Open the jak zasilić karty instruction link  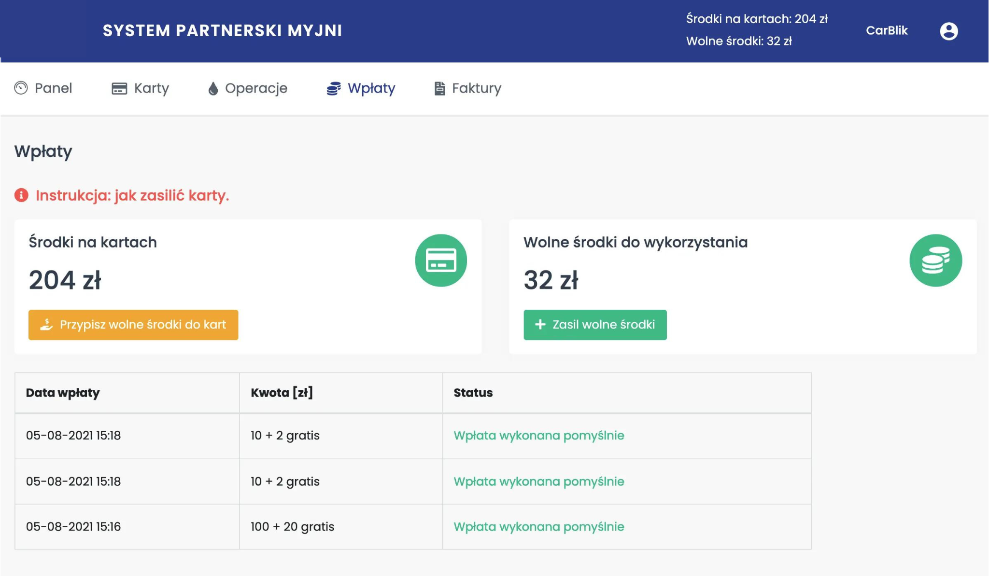click(x=132, y=195)
